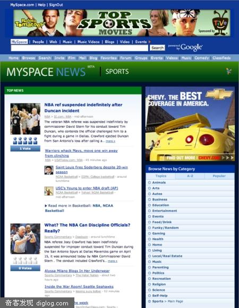
Task: Go to MySpace.com top link
Action: 22,5
